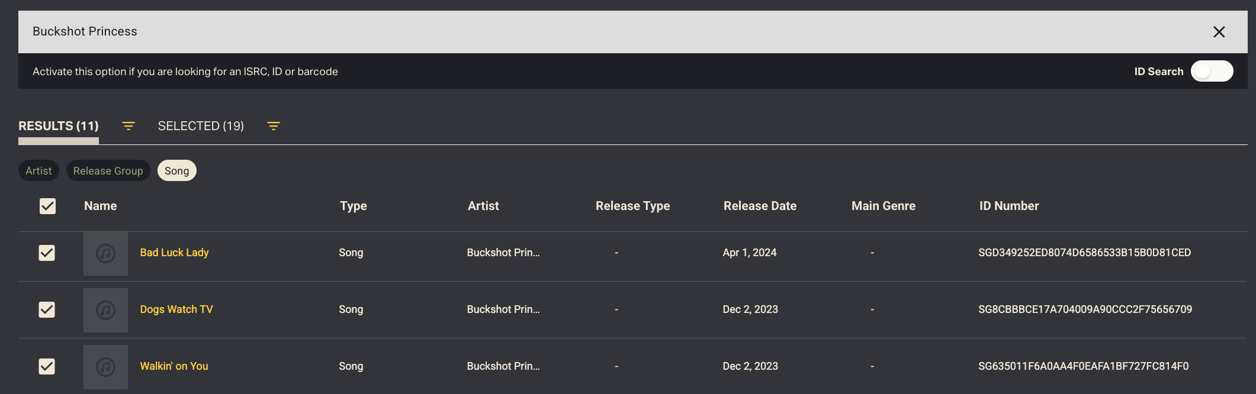Image resolution: width=1256 pixels, height=394 pixels.
Task: Uncheck the Walkin' on You row checkbox
Action: [47, 367]
